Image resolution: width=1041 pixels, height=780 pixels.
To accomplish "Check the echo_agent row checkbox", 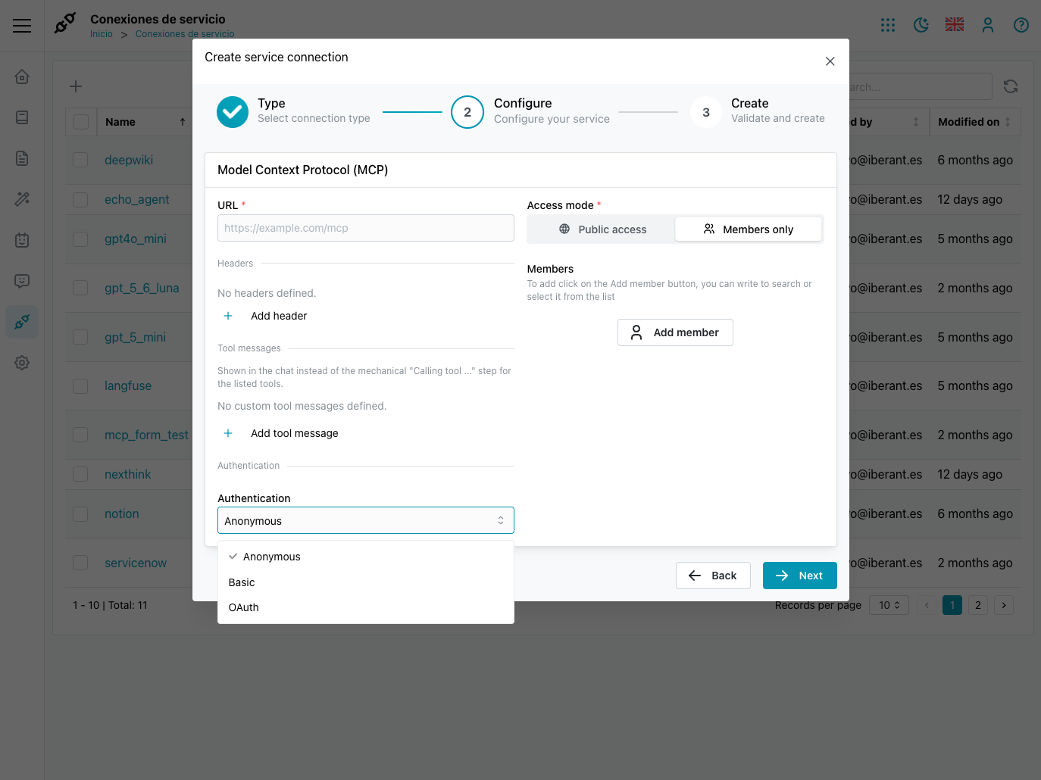I will point(80,199).
